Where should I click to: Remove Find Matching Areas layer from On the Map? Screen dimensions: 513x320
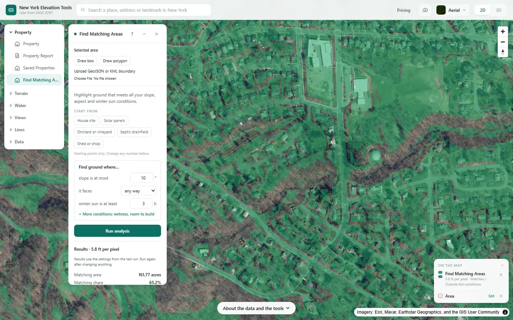click(x=501, y=274)
